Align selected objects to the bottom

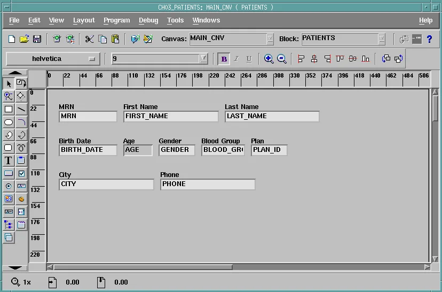coord(366,59)
